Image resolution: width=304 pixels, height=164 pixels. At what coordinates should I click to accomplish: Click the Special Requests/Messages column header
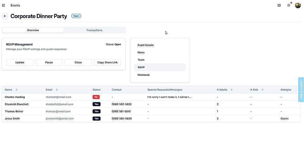(165, 90)
